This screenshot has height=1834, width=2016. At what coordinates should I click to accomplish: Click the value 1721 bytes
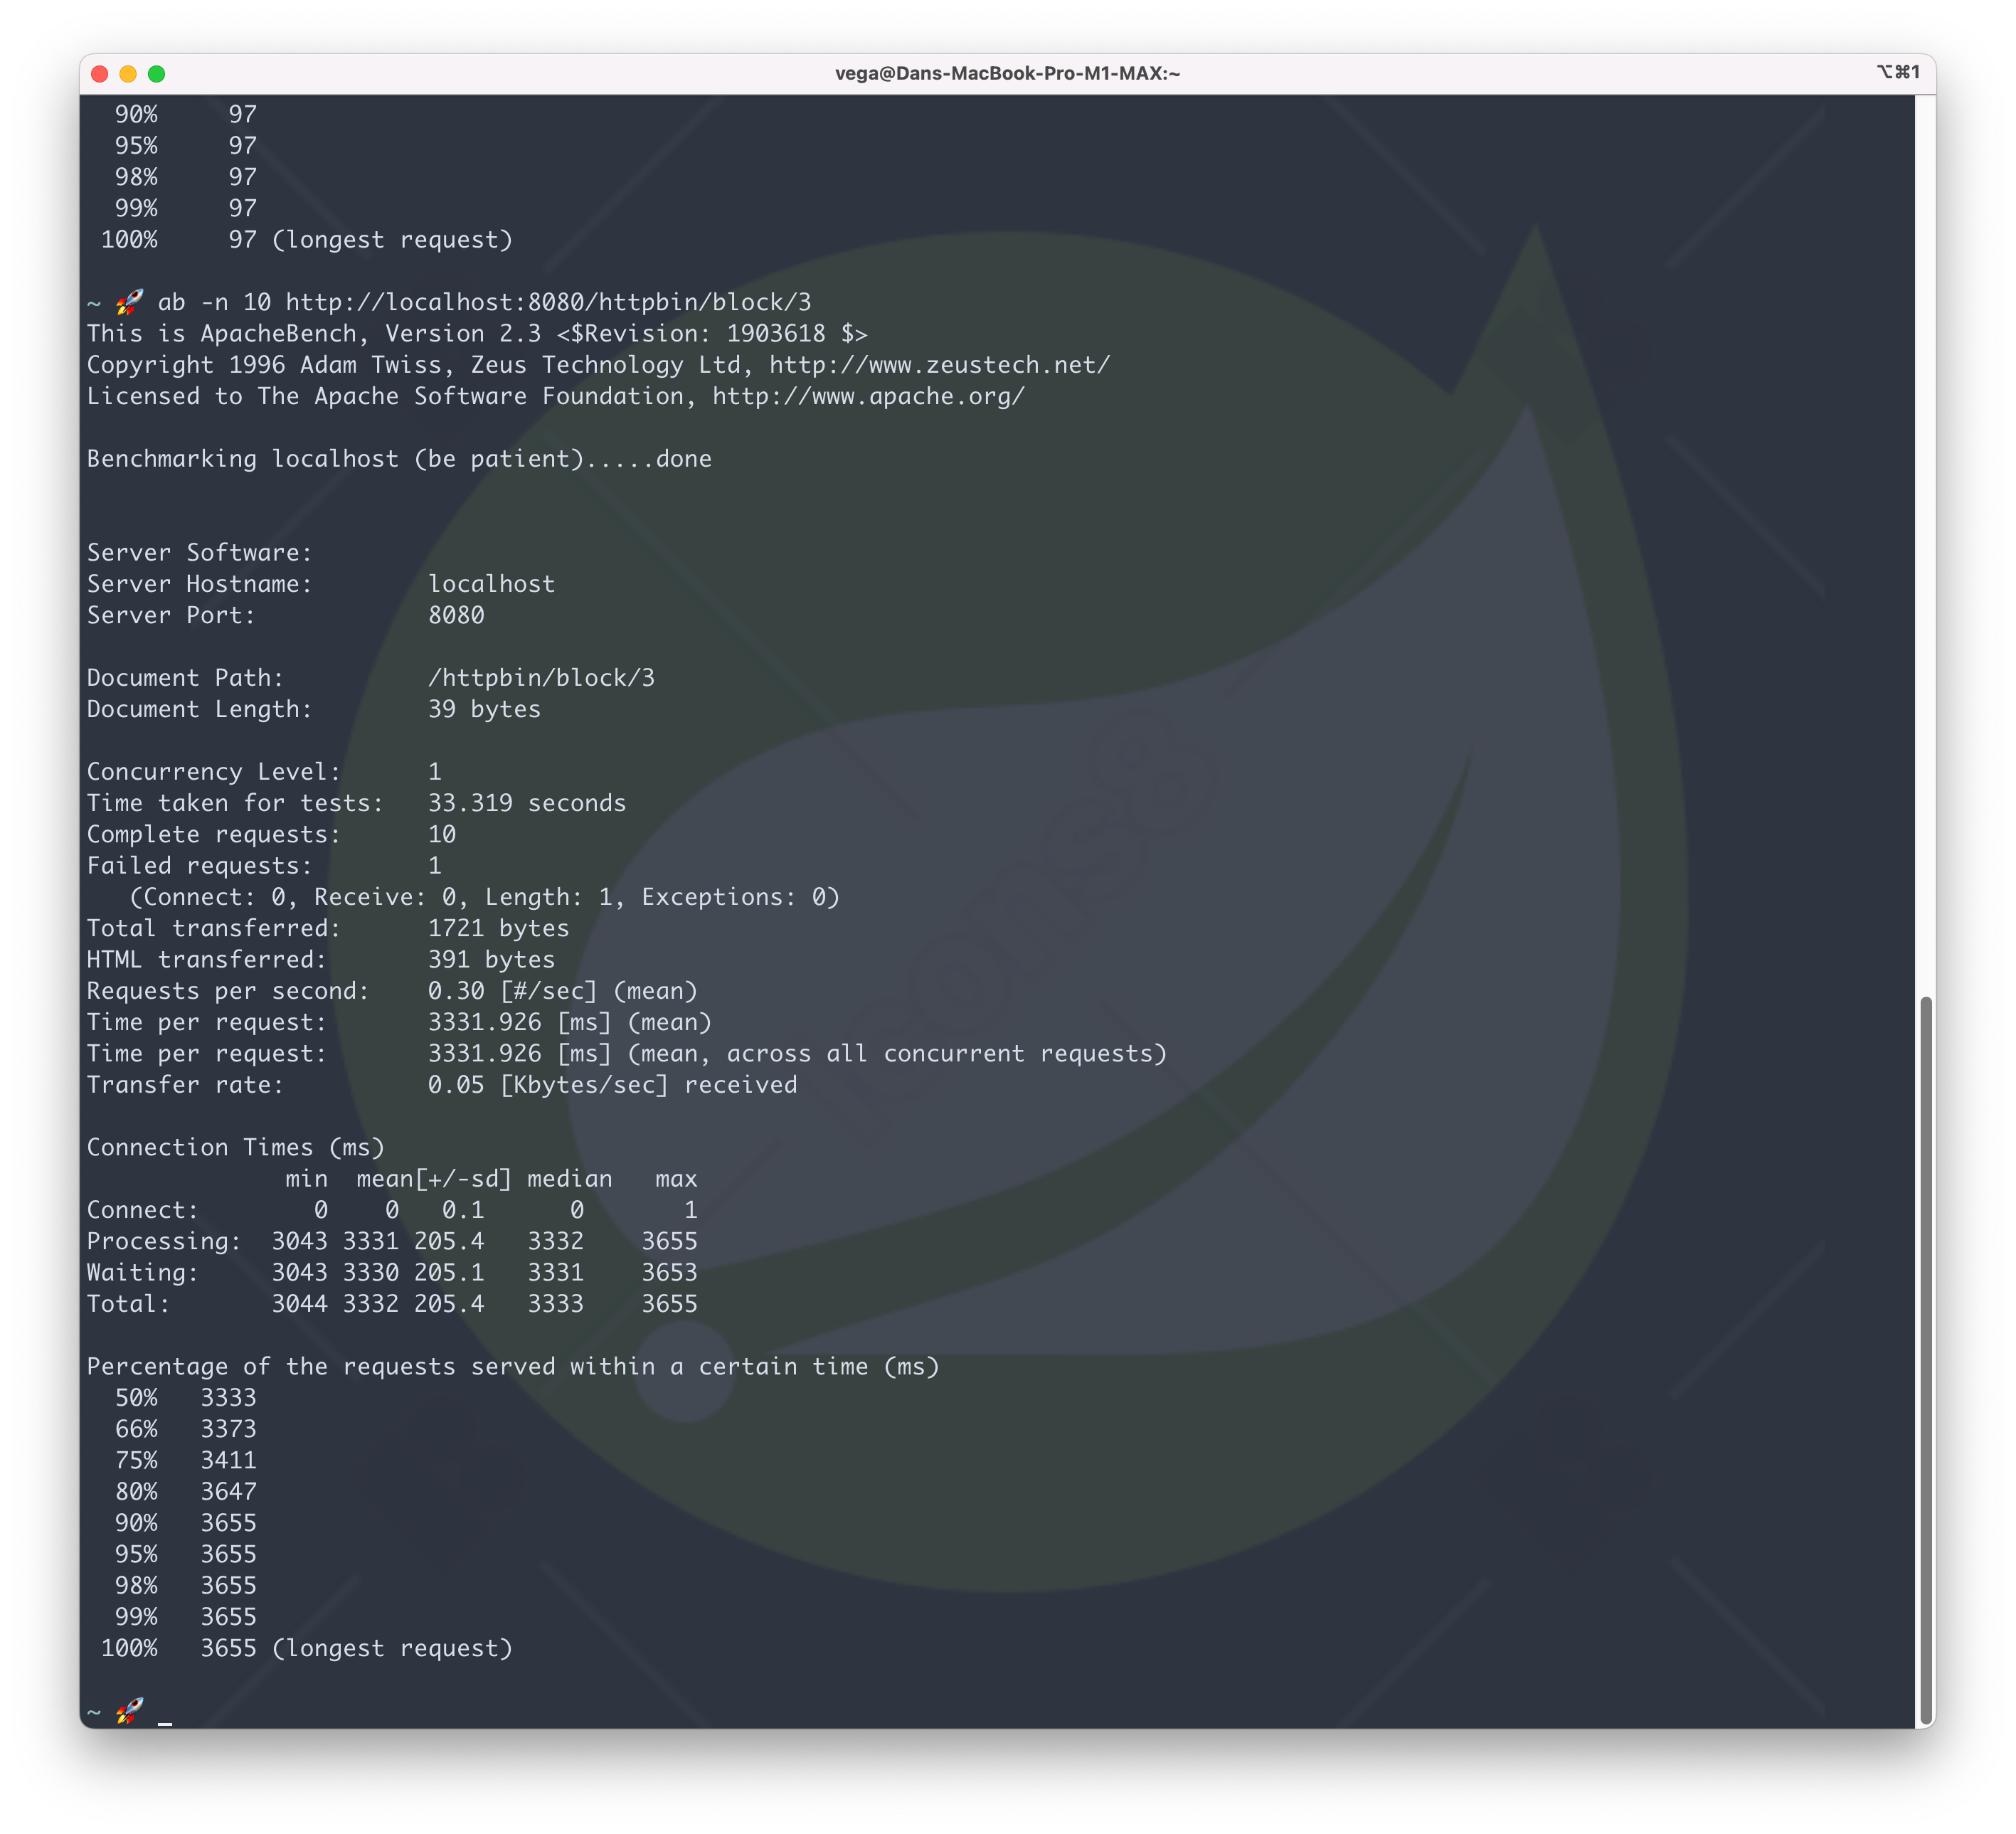pos(498,928)
